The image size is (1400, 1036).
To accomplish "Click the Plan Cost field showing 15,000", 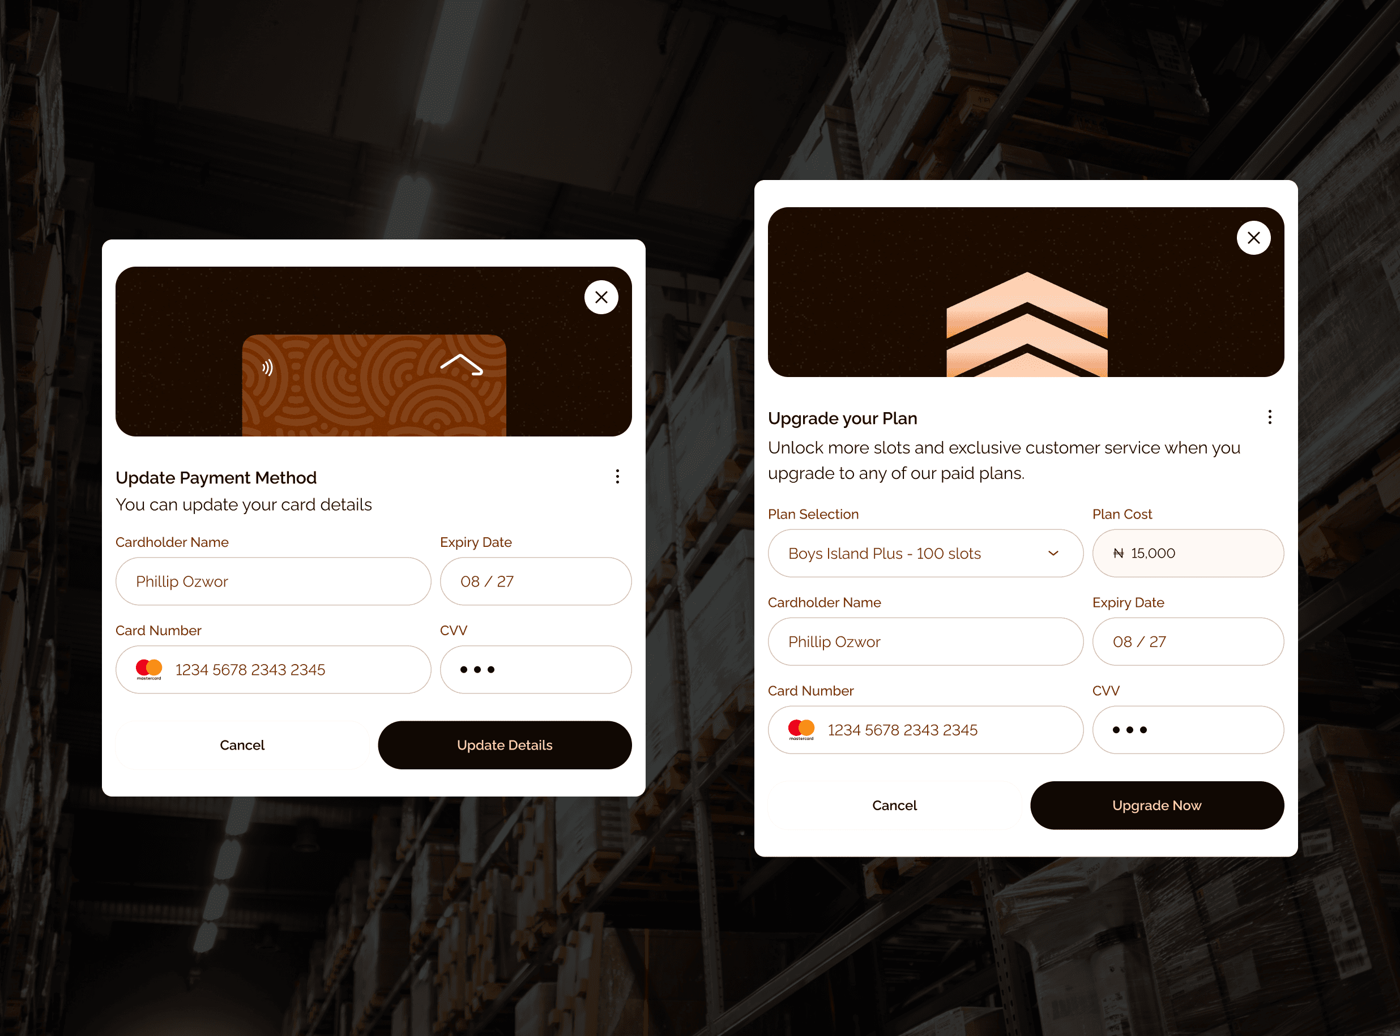I will pos(1188,553).
